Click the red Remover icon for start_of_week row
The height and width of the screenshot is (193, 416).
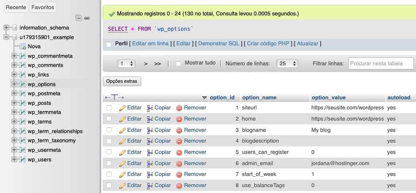179,175
